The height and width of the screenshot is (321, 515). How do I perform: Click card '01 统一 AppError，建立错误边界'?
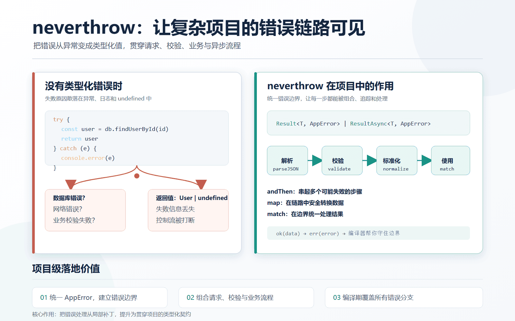(100, 298)
